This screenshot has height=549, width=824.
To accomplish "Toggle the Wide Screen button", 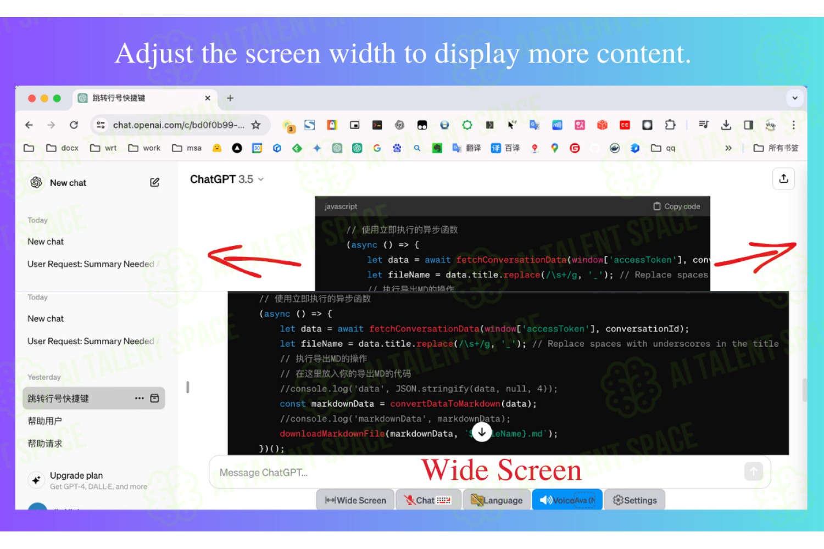I will [355, 500].
